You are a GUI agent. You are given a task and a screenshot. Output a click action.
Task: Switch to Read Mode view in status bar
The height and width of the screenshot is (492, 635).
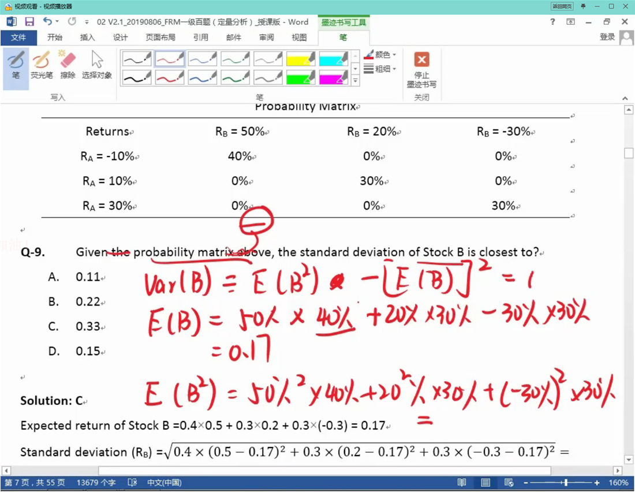[462, 483]
